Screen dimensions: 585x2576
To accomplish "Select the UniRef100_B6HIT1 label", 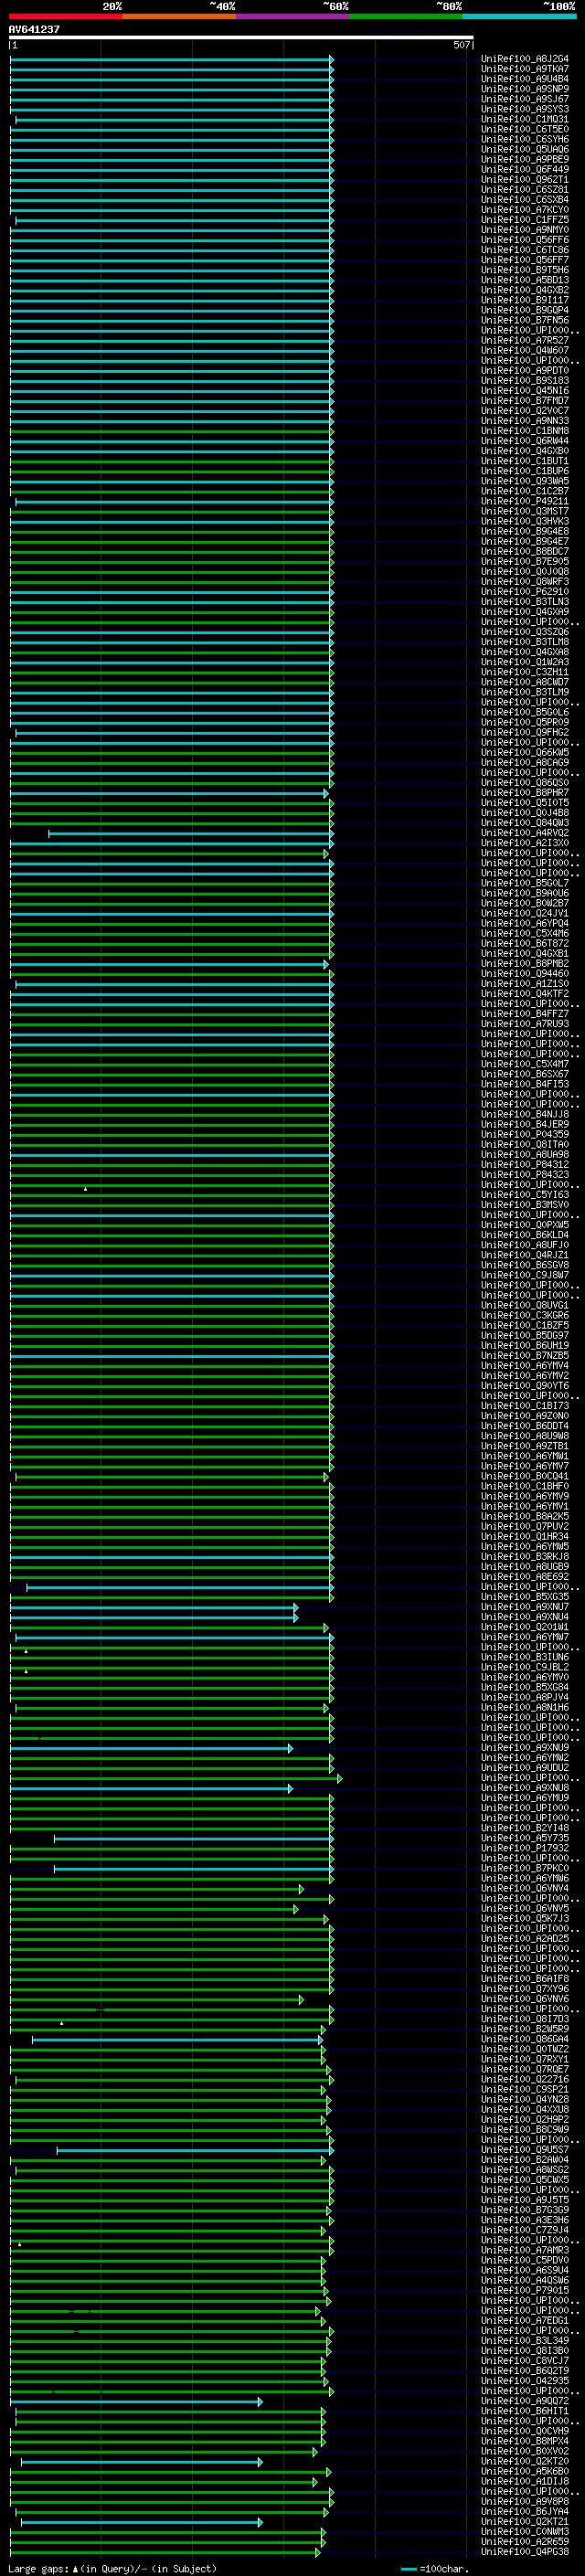I will [x=525, y=2411].
